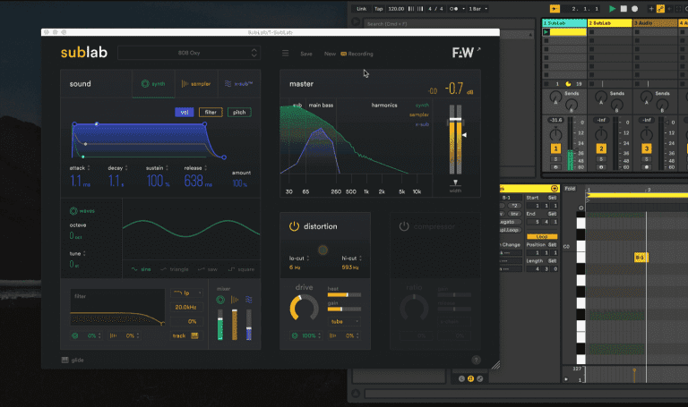This screenshot has width=688, height=407.
Task: Click the distortion sampler amount icon
Action: (333, 336)
